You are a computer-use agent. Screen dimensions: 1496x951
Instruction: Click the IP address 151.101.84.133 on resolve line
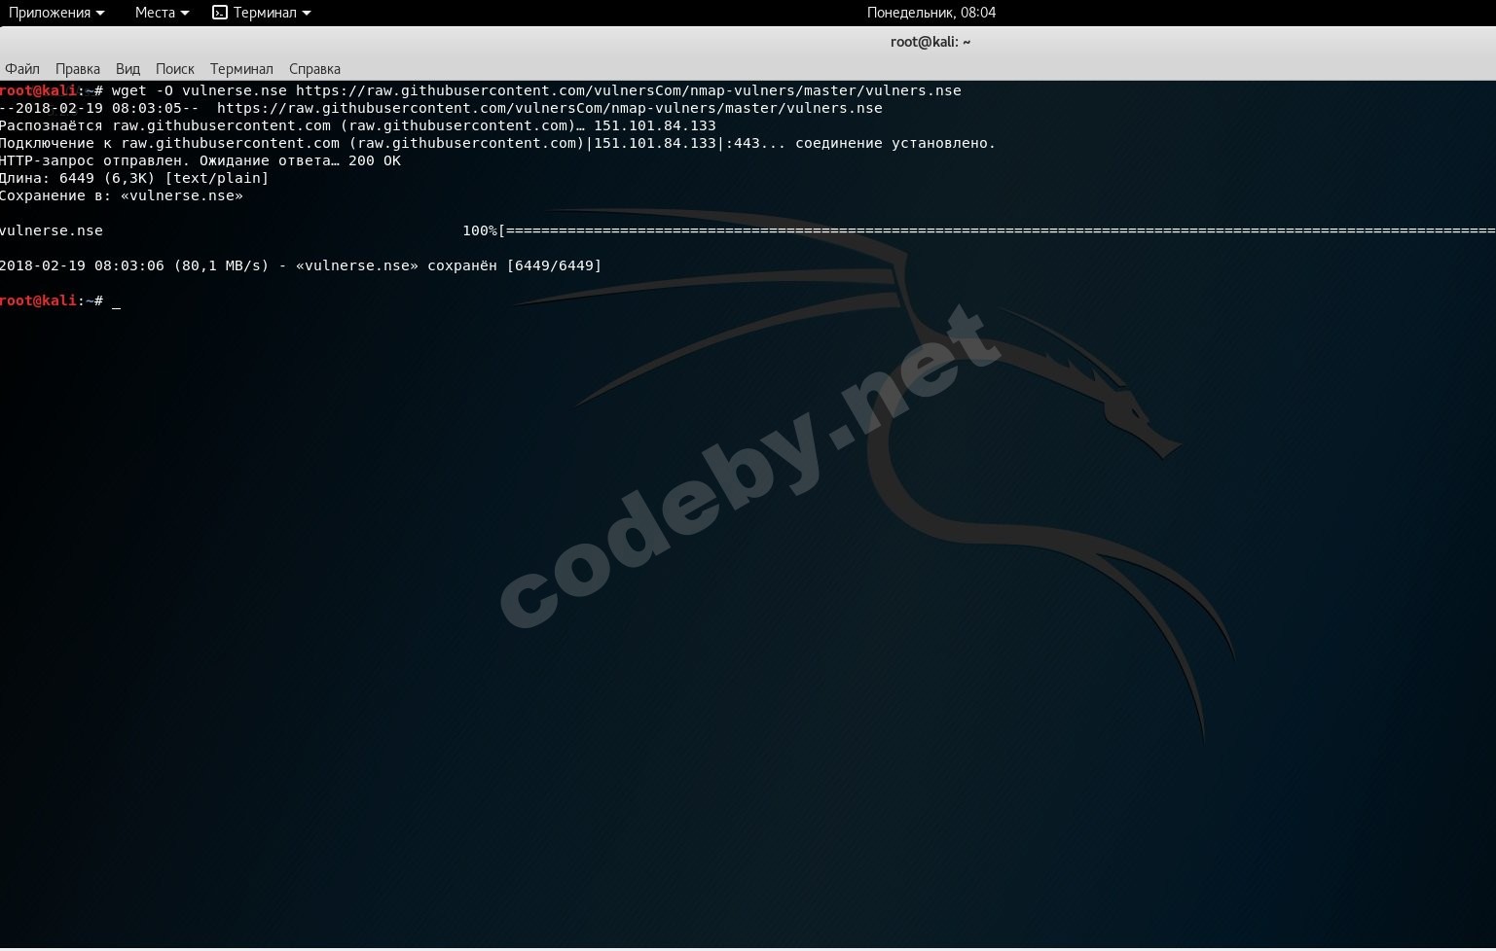654,125
